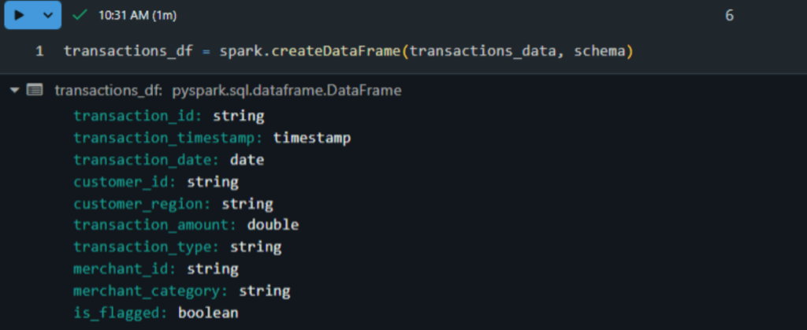Open run options dropdown arrow
This screenshot has height=330, width=807.
coord(48,16)
